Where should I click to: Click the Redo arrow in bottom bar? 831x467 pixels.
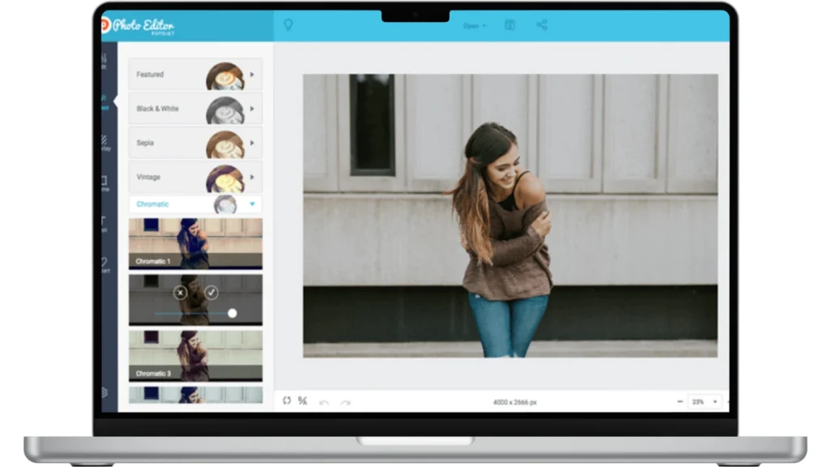coord(345,402)
